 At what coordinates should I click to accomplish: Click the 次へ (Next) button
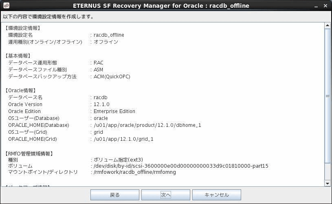tap(165, 195)
